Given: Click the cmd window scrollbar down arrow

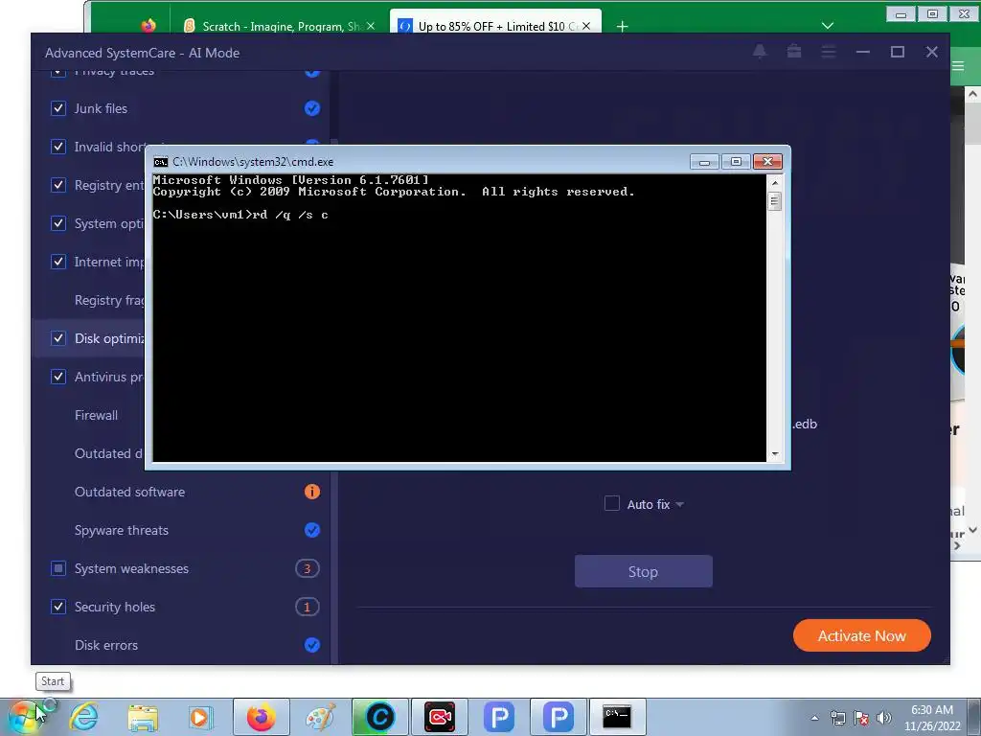Looking at the screenshot, I should [774, 454].
